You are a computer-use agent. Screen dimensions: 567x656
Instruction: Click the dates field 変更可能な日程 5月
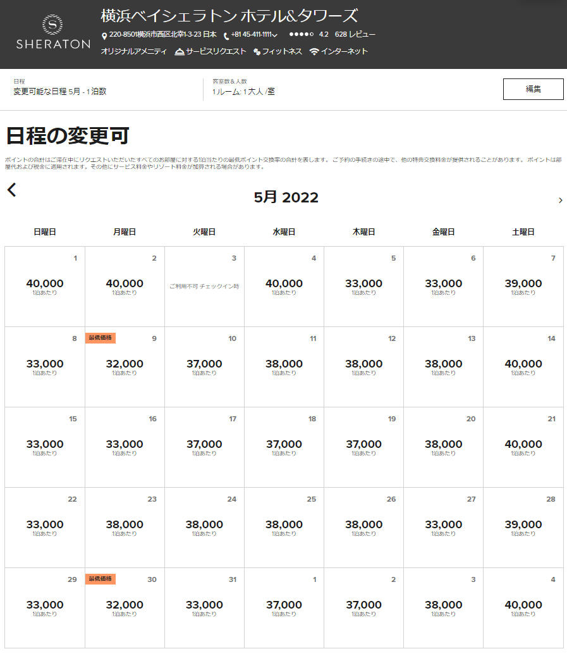[x=60, y=91]
